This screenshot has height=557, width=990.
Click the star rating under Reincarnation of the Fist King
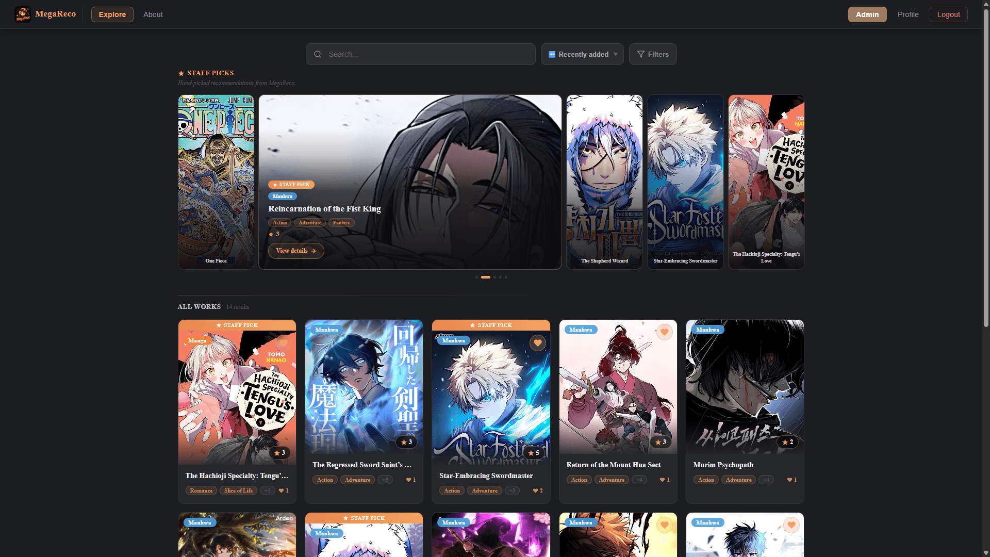[274, 234]
